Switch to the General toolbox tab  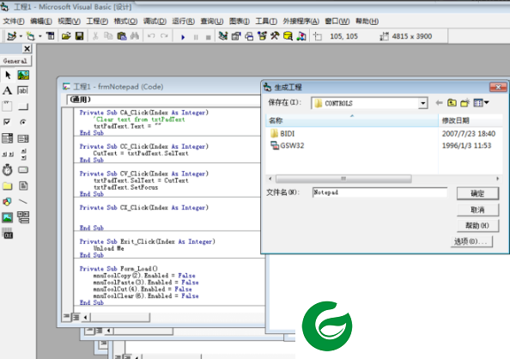click(x=15, y=61)
